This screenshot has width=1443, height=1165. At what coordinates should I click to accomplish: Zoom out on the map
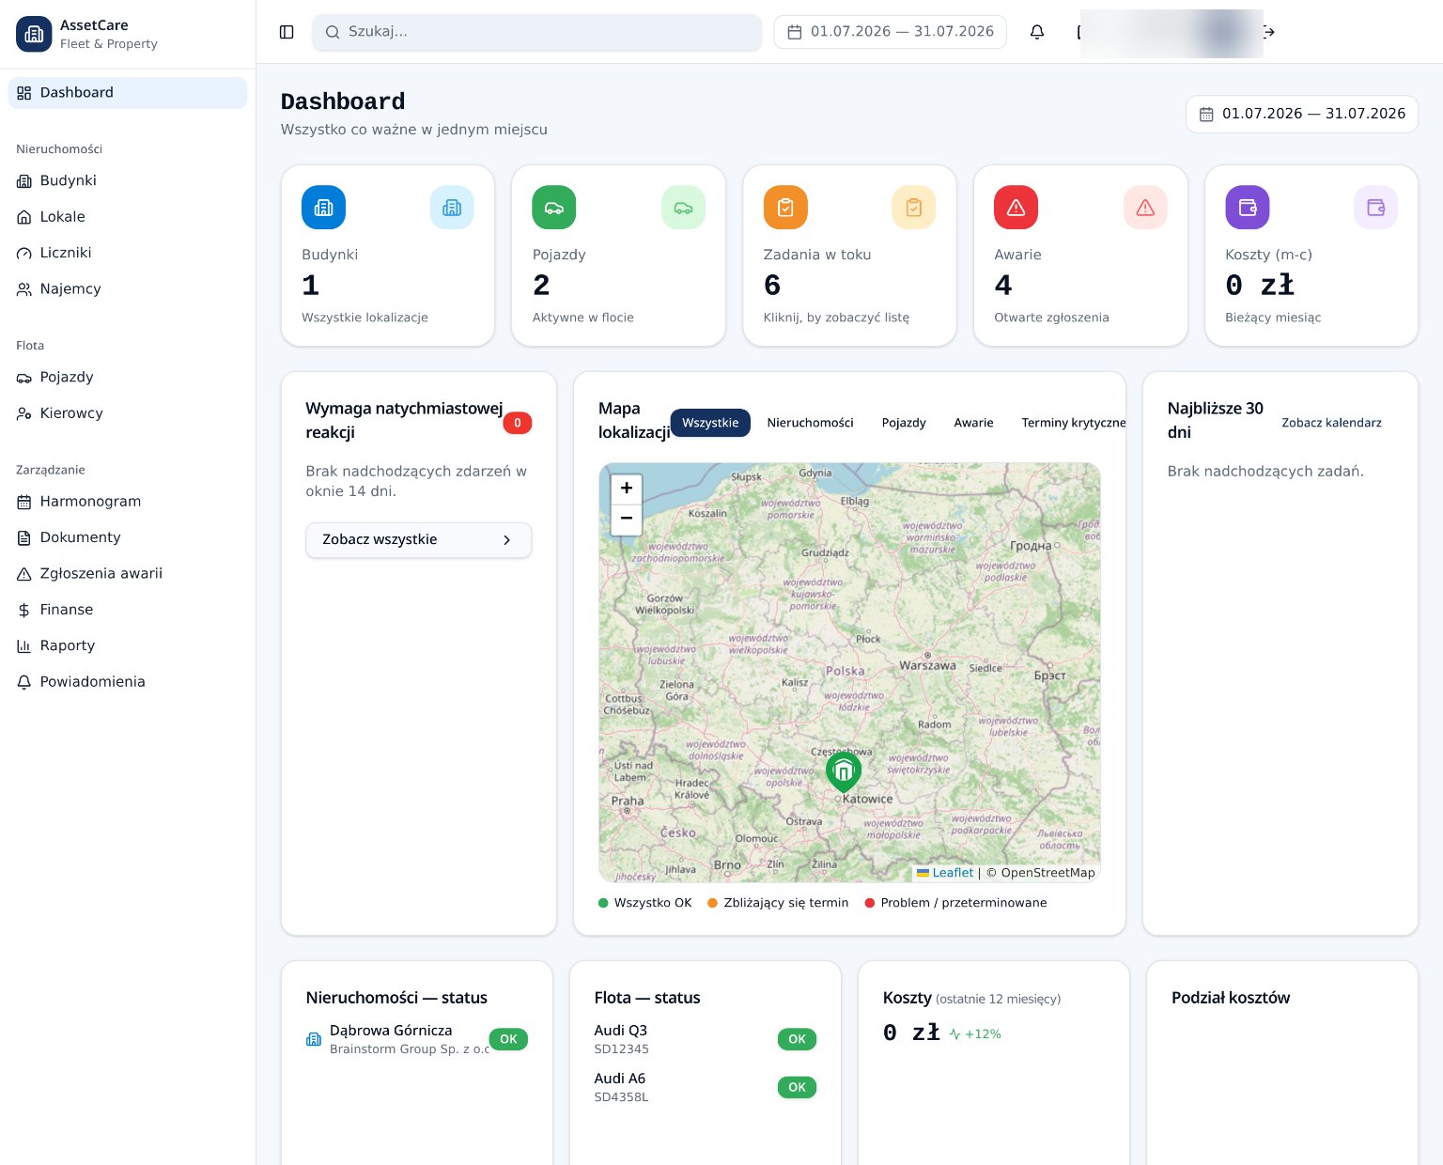(627, 519)
